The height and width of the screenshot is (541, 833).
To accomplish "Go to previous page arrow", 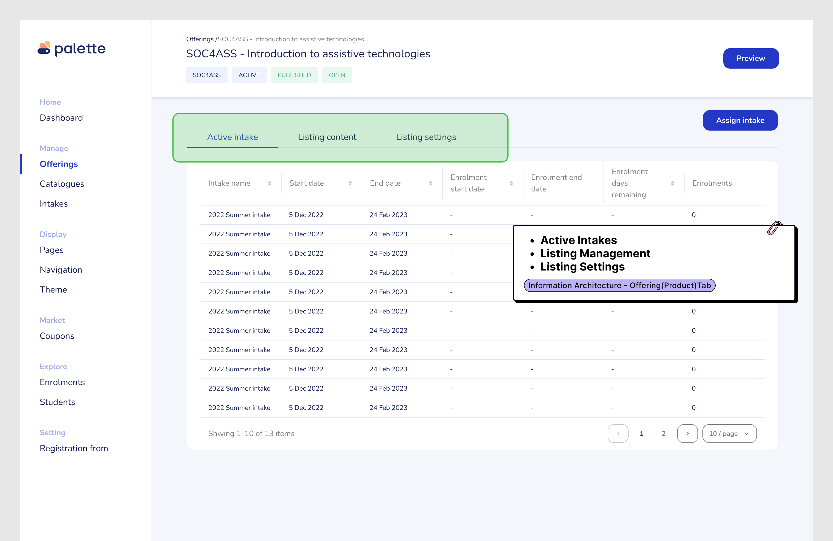I will coord(618,434).
